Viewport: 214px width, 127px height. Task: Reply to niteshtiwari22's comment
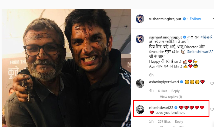(179, 122)
